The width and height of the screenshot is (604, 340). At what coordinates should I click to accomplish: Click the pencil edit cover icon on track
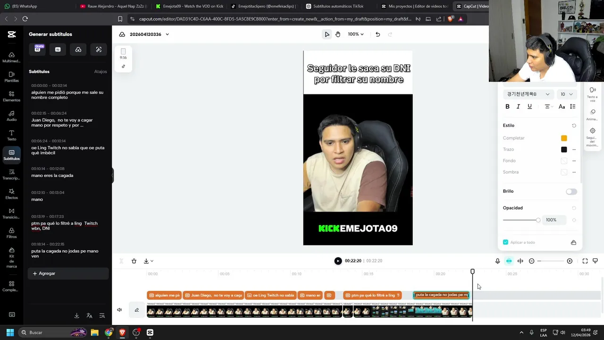click(137, 310)
